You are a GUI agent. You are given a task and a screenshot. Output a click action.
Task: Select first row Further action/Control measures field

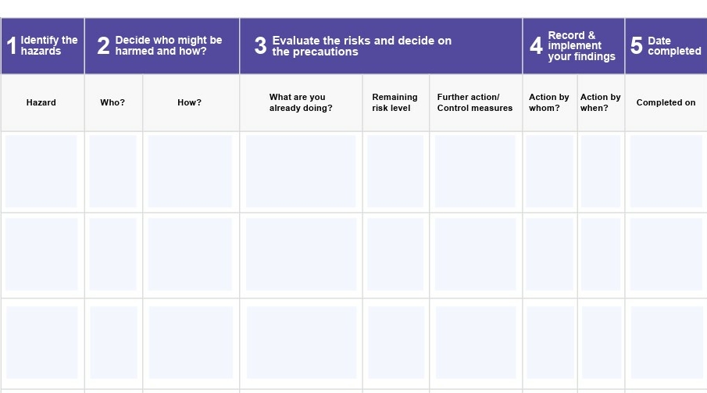click(x=475, y=171)
